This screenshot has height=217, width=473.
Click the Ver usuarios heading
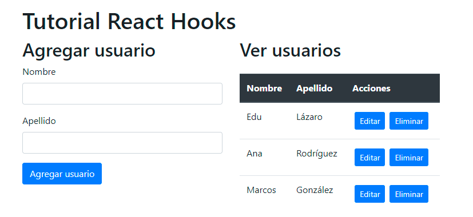point(290,50)
